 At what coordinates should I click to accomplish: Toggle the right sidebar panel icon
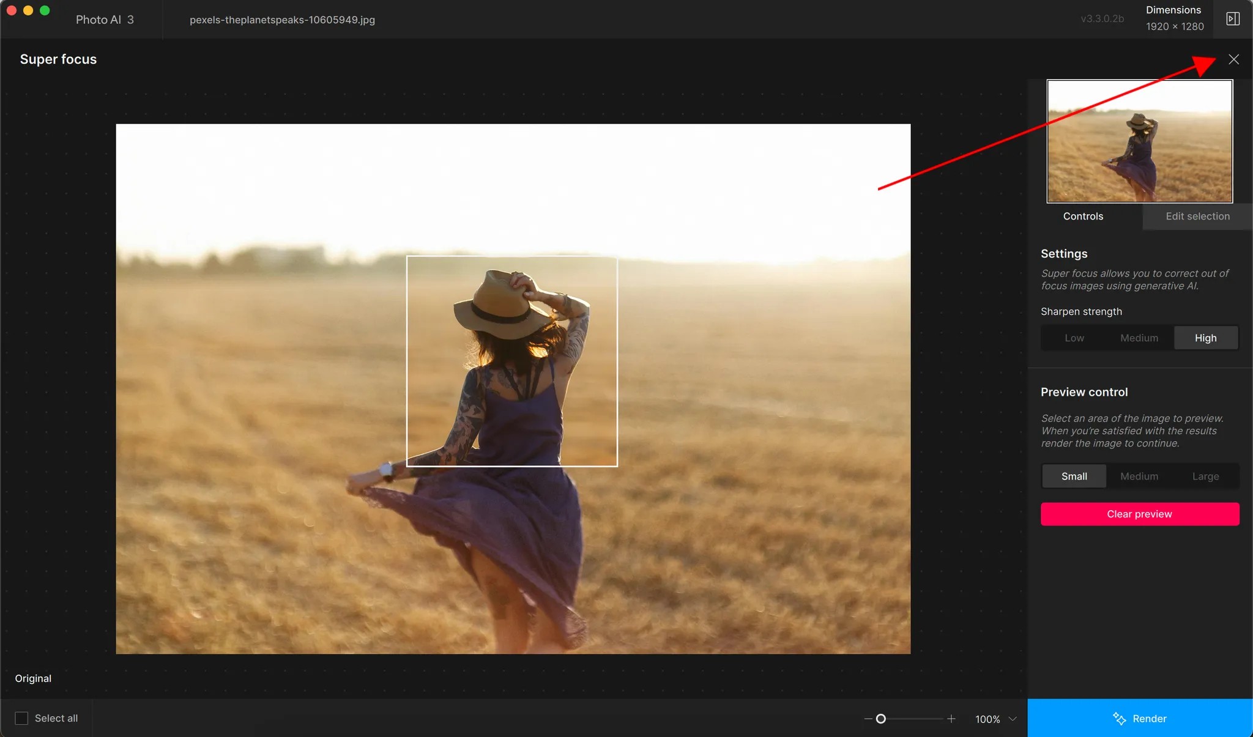pos(1233,19)
